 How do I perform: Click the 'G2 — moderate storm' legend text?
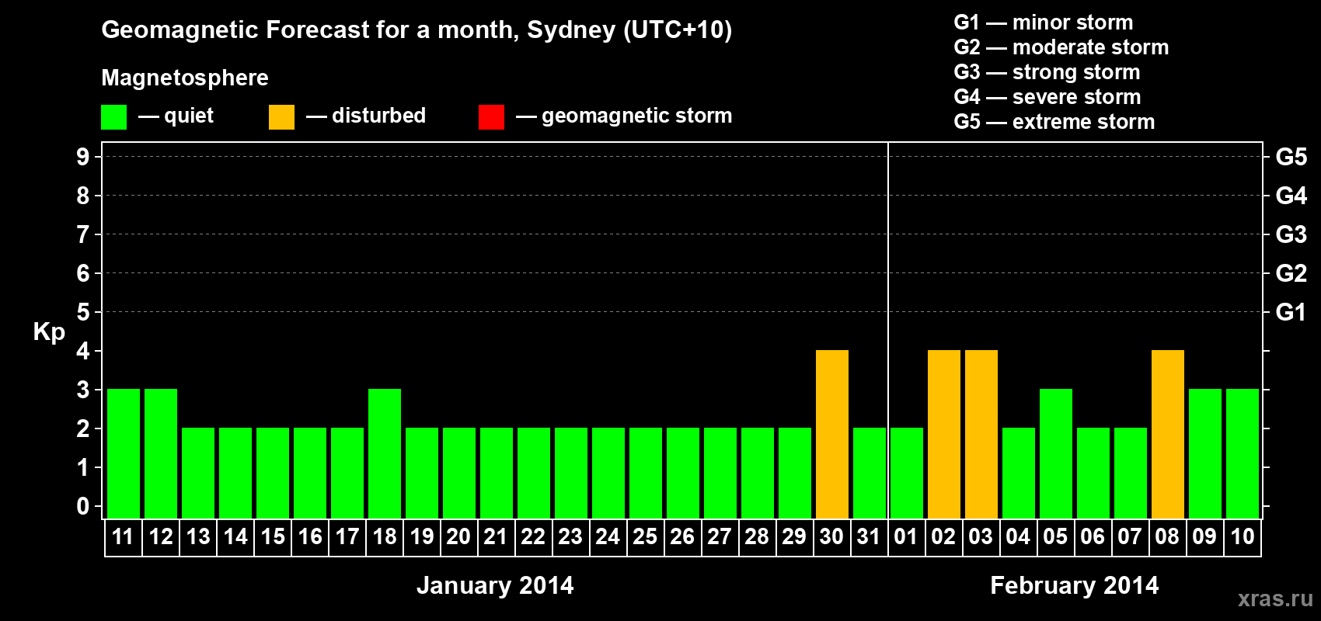[x=1061, y=47]
